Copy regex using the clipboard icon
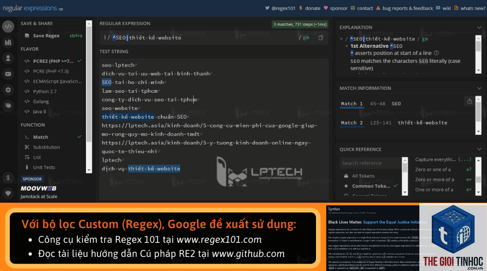This screenshot has width=487, height=271. pos(320,37)
